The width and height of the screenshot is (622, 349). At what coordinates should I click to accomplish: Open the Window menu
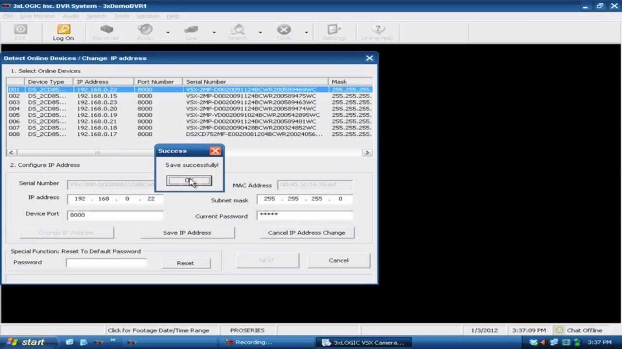pyautogui.click(x=148, y=16)
